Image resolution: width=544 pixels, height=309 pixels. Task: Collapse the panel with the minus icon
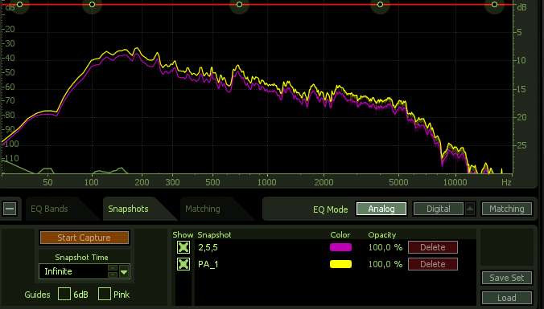coord(10,209)
